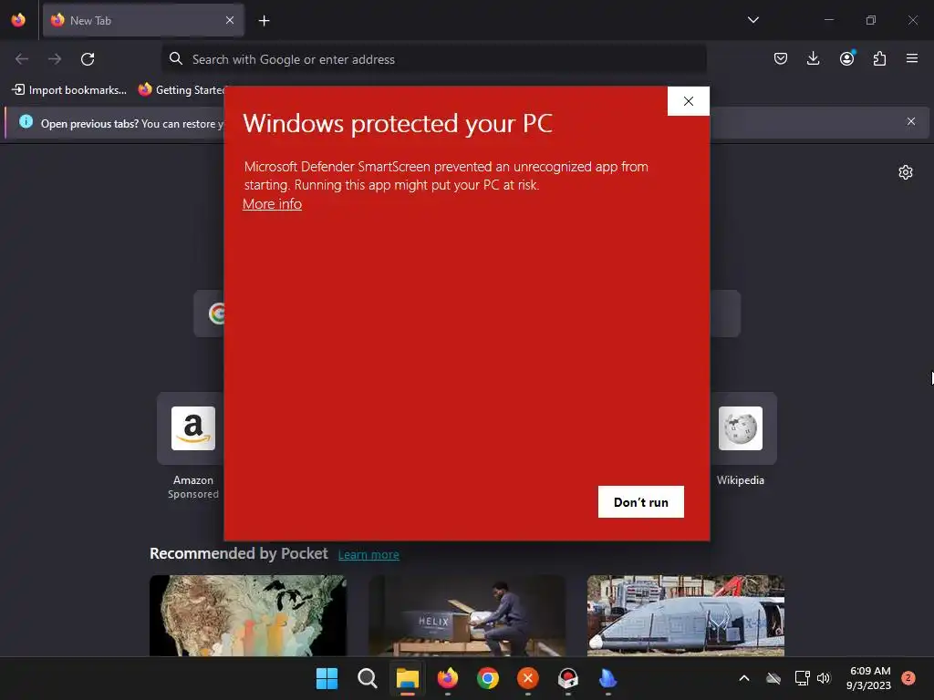
Task: Click the More info link
Action: (272, 204)
